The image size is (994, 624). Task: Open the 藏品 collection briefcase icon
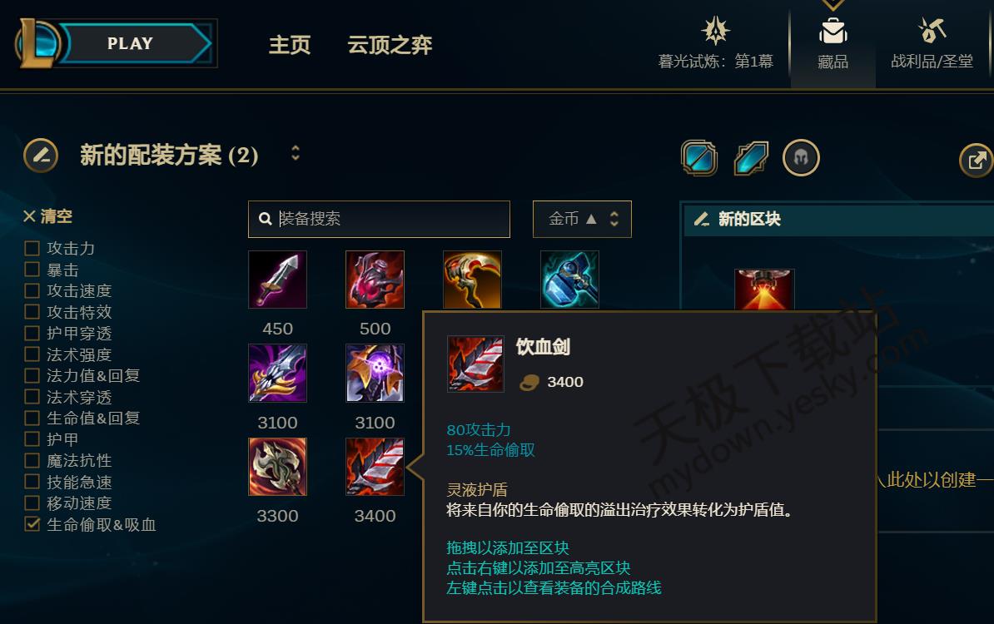[x=832, y=31]
